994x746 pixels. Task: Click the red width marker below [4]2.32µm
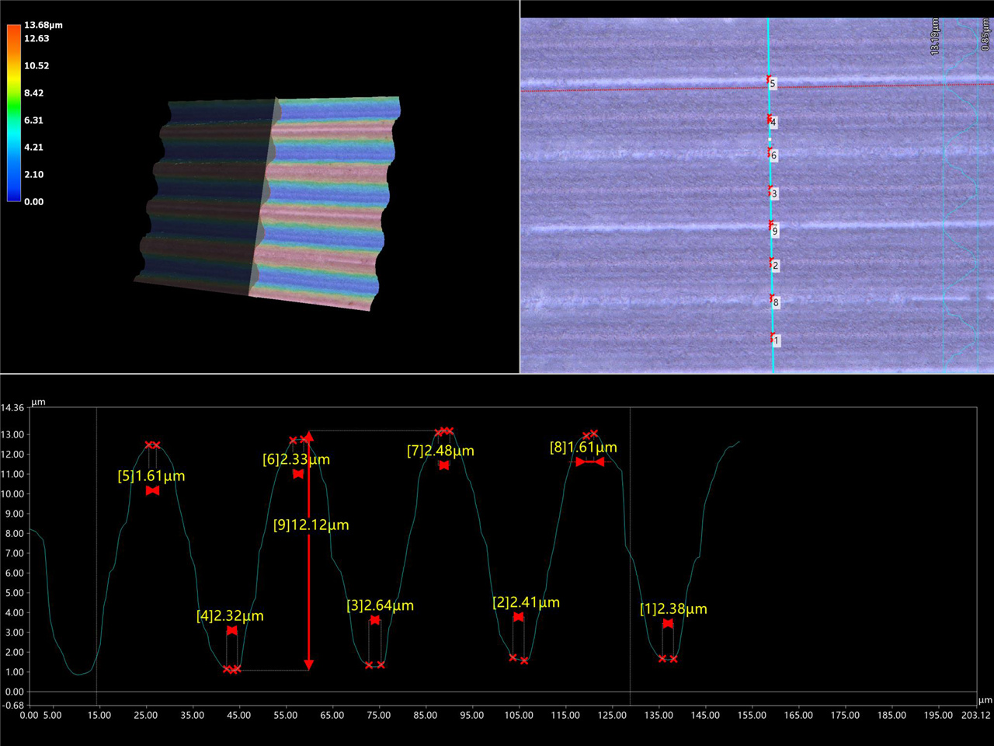(x=231, y=630)
